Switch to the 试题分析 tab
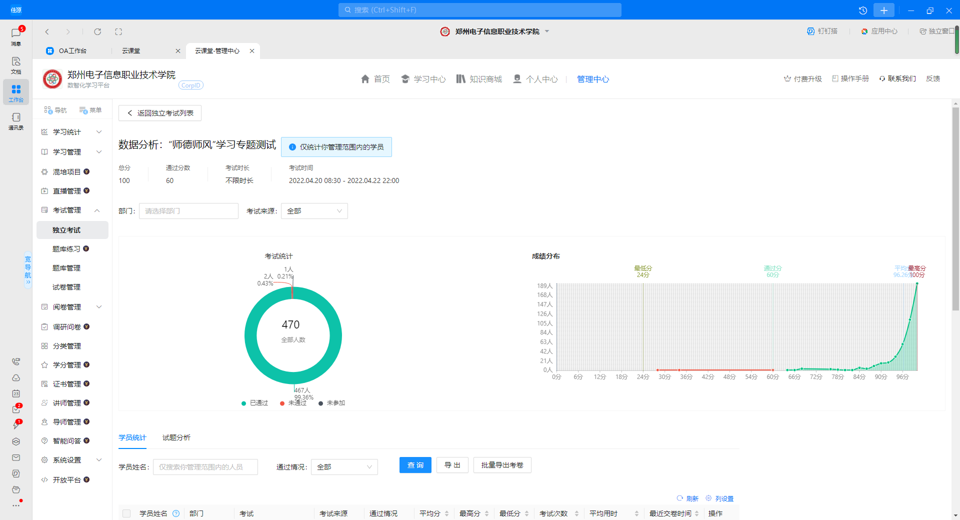Image resolution: width=960 pixels, height=520 pixels. click(x=176, y=437)
